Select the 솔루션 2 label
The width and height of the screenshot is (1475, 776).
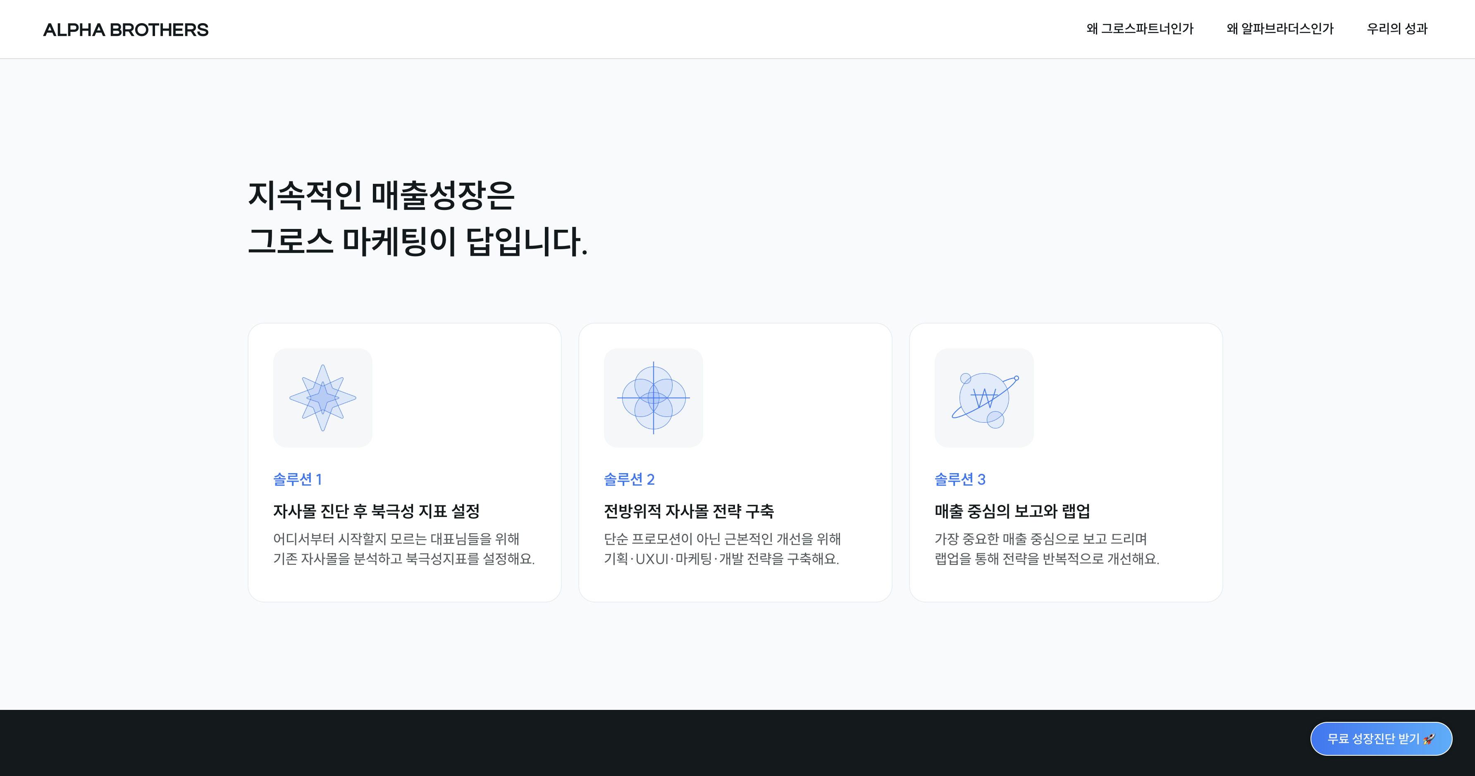tap(629, 479)
